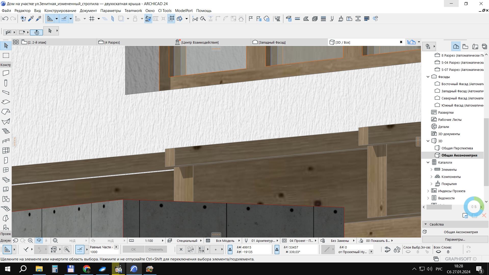Screen dimensions: 489x275
Task: Toggle visibility of all layers eye icon
Action: point(438,252)
